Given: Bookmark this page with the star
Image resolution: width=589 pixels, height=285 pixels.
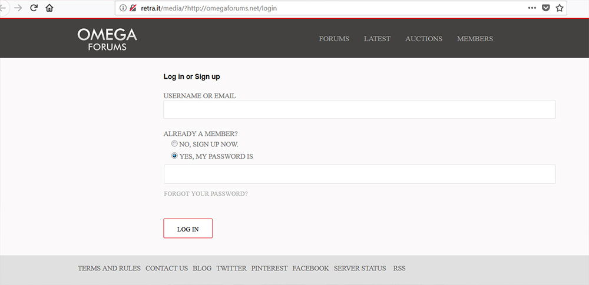Looking at the screenshot, I should coord(560,8).
